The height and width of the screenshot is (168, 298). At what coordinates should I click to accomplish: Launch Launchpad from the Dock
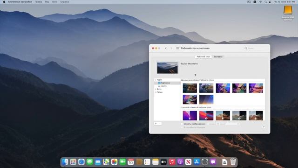[x=73, y=162]
